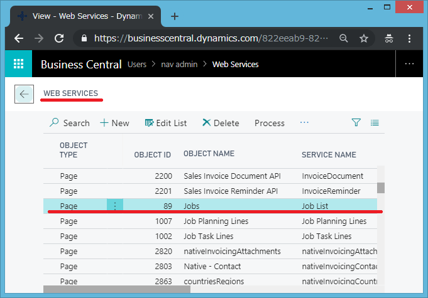Open the Process menu
This screenshot has width=428, height=298.
(x=270, y=123)
